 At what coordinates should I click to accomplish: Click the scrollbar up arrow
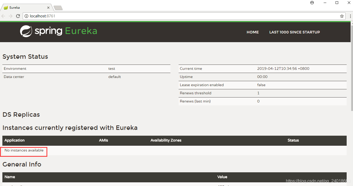pos(351,23)
